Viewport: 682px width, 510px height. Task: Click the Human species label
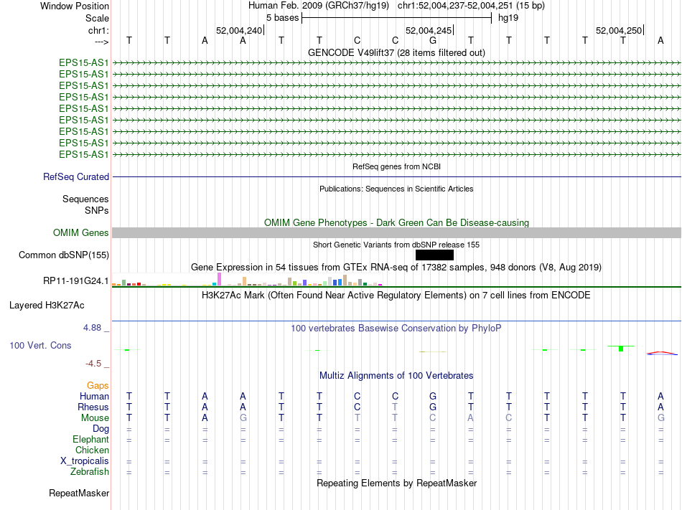pos(94,396)
